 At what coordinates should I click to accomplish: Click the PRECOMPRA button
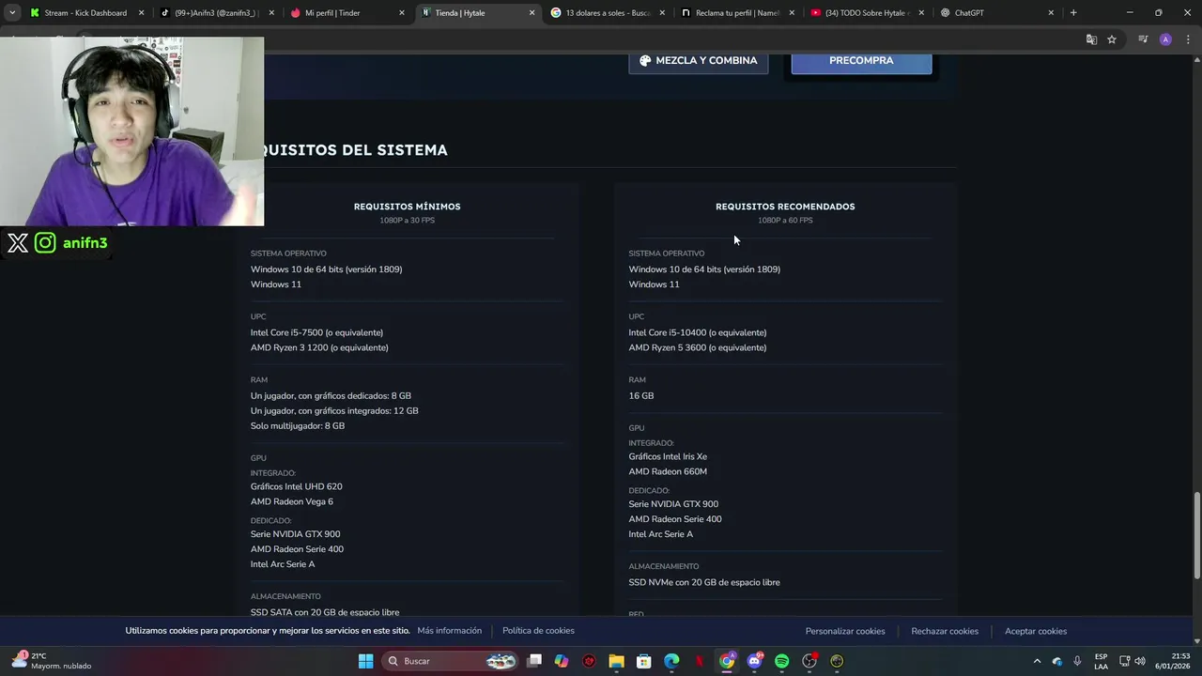(x=861, y=60)
